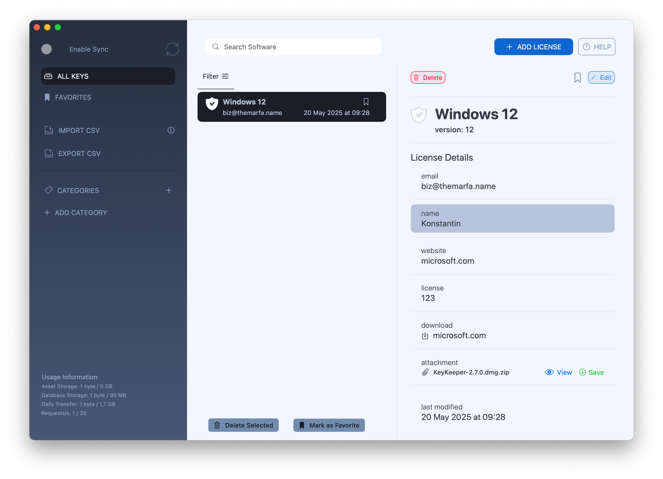Select the name field Konstantin
The image size is (663, 479).
(513, 218)
